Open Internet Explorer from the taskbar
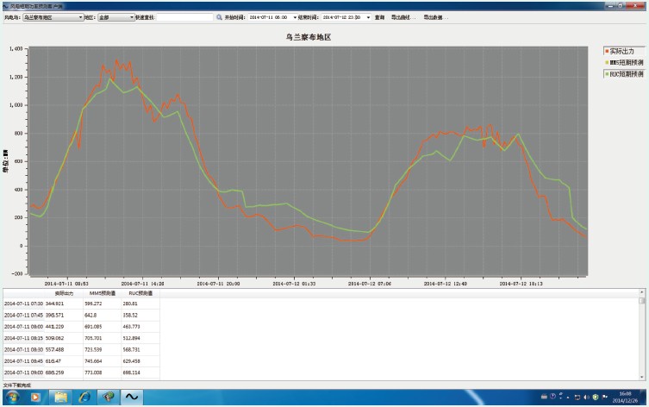 (84, 397)
